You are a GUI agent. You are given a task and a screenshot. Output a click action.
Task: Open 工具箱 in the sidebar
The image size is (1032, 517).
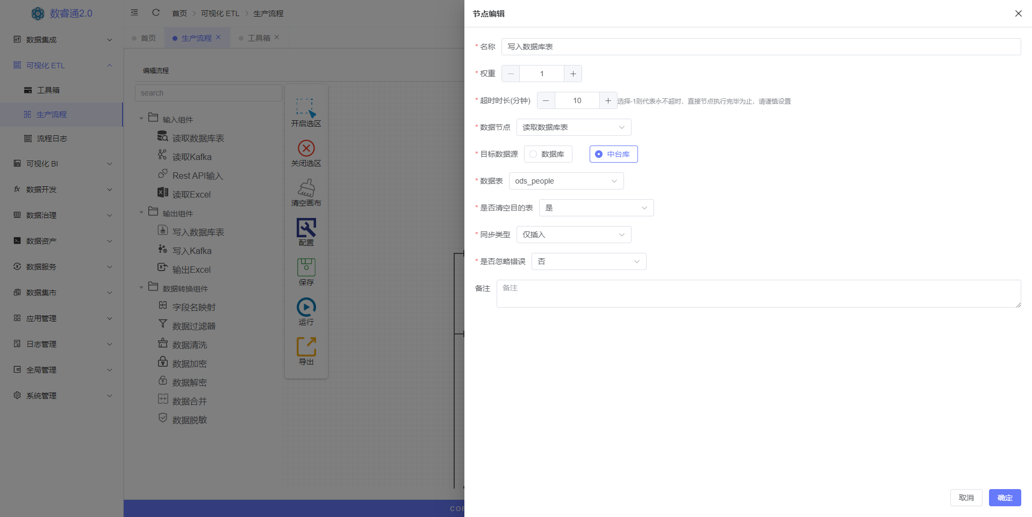pyautogui.click(x=62, y=90)
